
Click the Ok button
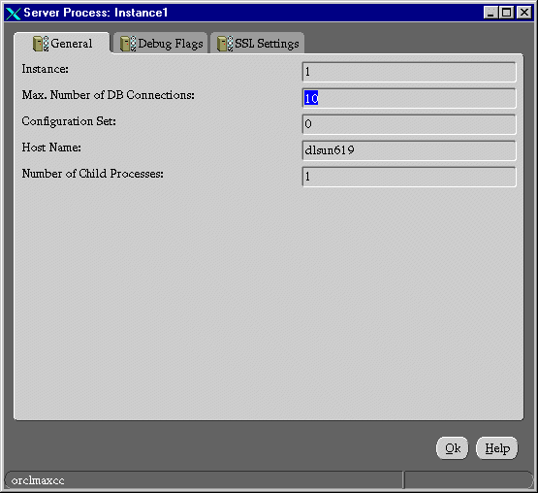[453, 448]
